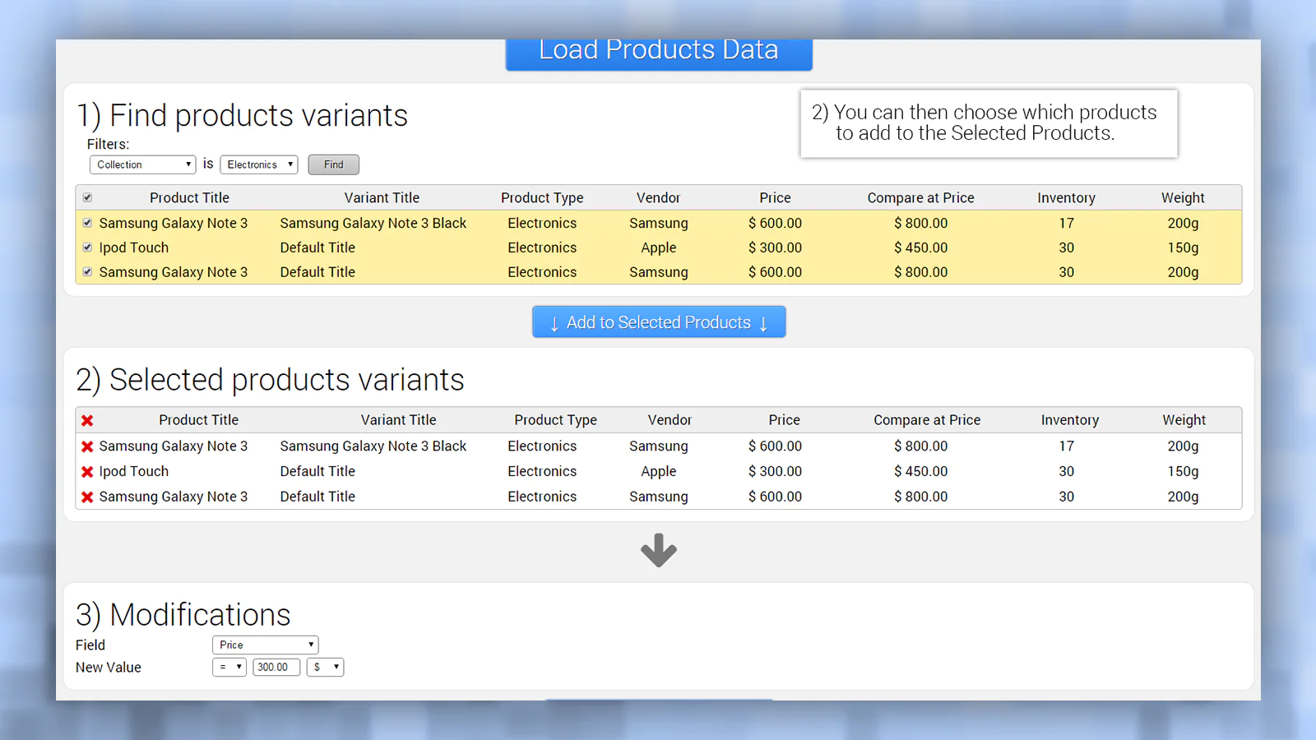Image resolution: width=1316 pixels, height=740 pixels.
Task: Click the New Value input field
Action: [276, 668]
